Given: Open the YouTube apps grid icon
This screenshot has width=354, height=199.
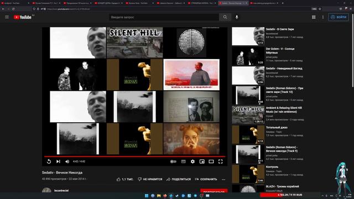Looking at the screenshot, I should (x=314, y=17).
